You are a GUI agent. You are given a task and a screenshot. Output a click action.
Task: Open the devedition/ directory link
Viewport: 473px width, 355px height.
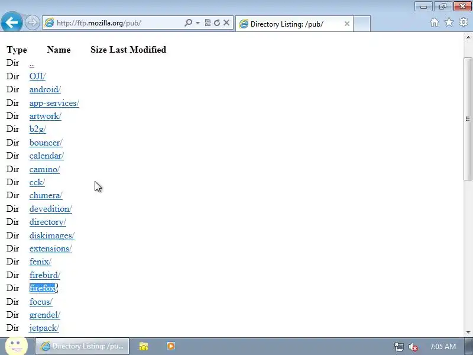coord(51,209)
